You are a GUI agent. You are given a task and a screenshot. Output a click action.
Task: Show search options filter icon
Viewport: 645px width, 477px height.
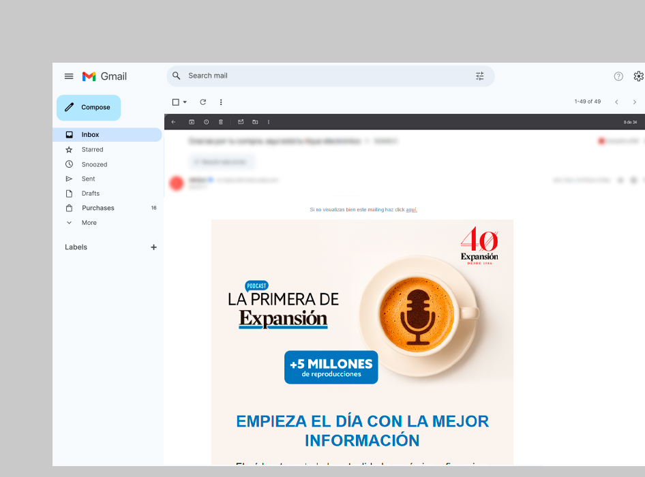tap(479, 76)
